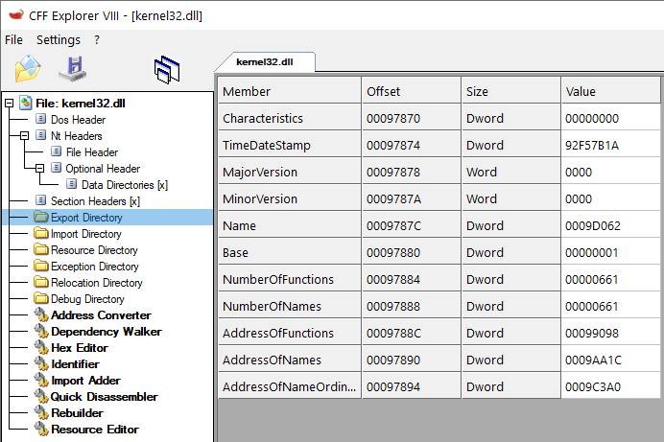The width and height of the screenshot is (664, 442).
Task: Edit the Characteristics value 00000000
Action: click(610, 118)
